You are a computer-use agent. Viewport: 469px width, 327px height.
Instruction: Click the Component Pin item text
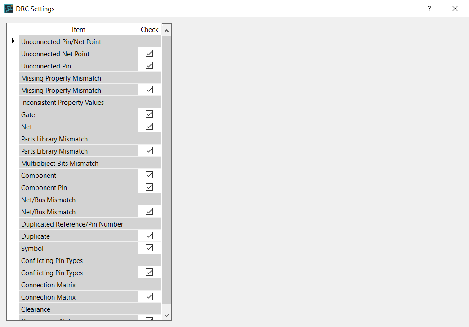pos(44,188)
